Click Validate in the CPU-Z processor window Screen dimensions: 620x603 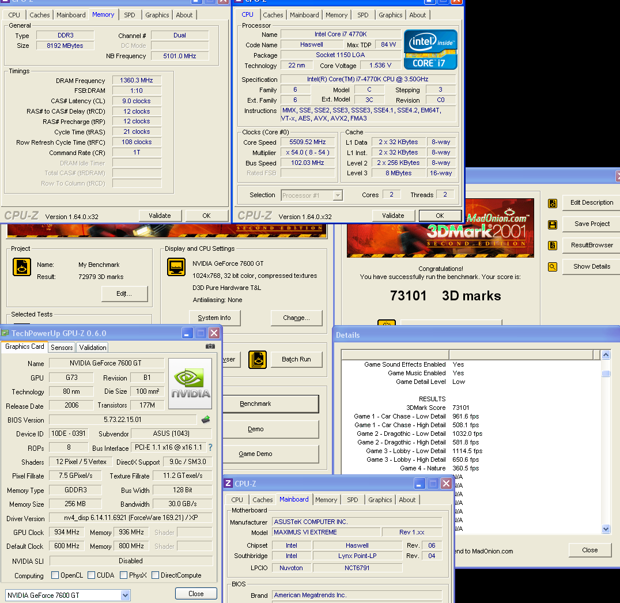[393, 216]
